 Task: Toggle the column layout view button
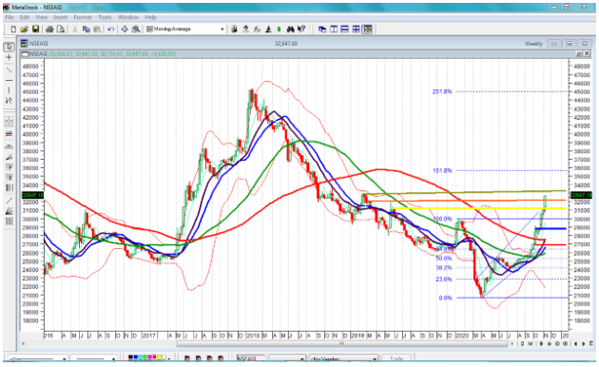pos(334,29)
